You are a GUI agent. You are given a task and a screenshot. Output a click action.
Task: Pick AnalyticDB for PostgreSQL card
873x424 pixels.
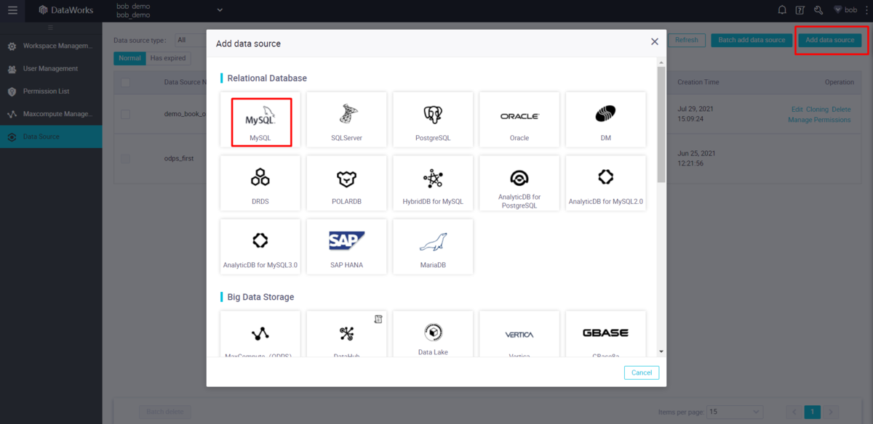click(x=519, y=183)
